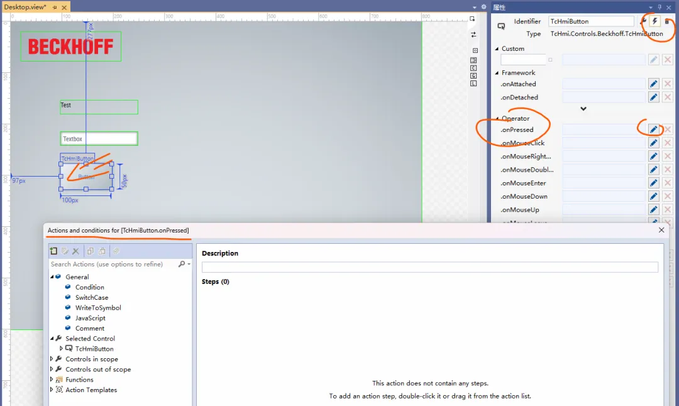Edit the .onMouseDoubl... event with the pencil icon
679x406 pixels.
[653, 170]
